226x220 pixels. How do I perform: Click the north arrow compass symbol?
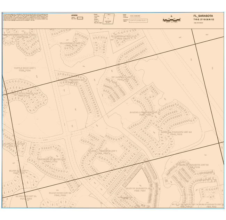[171, 16]
